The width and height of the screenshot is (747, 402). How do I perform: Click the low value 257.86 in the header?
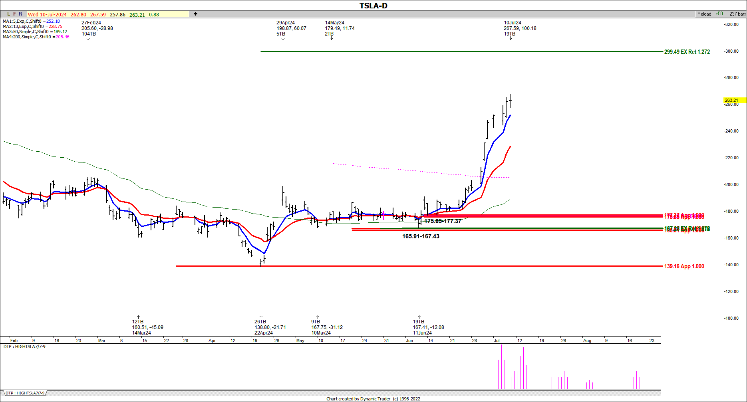(x=117, y=14)
